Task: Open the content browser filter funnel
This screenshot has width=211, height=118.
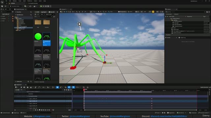Action: (35, 17)
